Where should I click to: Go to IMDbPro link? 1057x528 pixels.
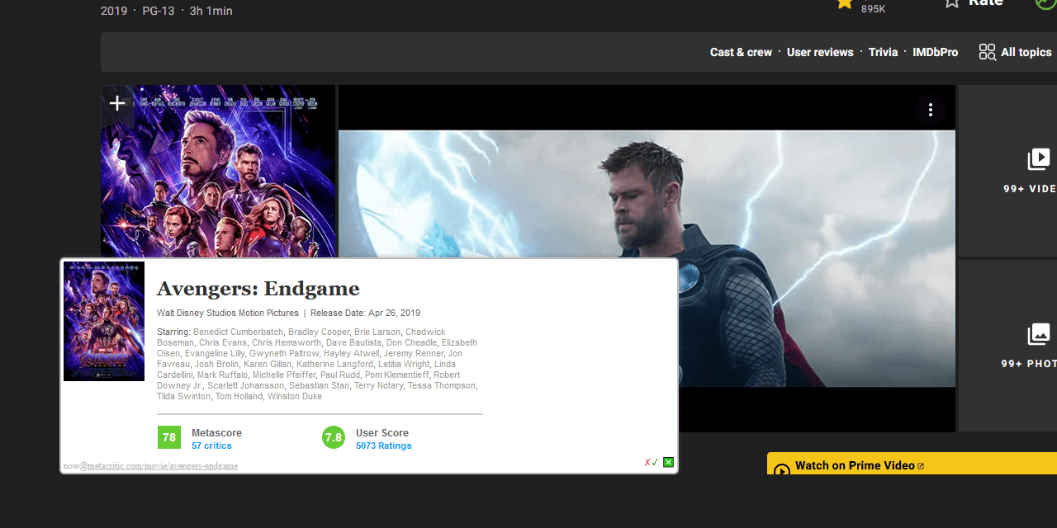[935, 52]
